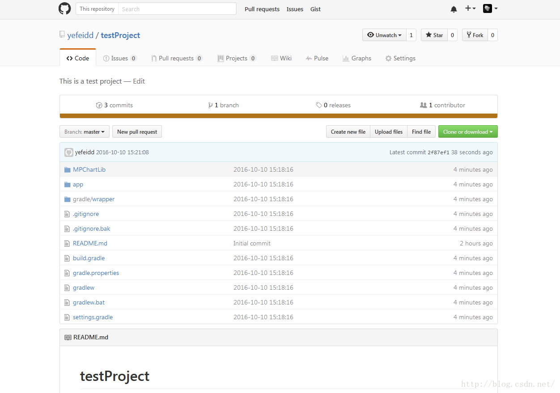Screen dimensions: 560x393
Task: Click the README.md file icon in list
Action: tap(67, 243)
